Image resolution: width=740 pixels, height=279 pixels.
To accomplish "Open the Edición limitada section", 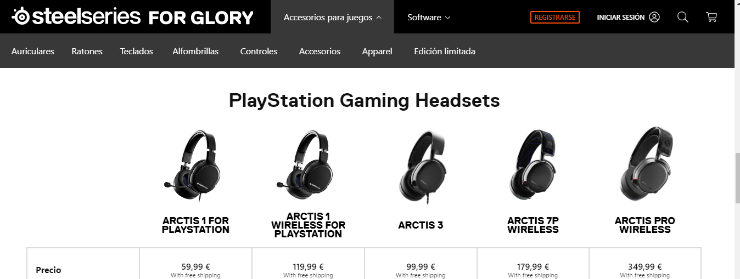I will point(445,51).
